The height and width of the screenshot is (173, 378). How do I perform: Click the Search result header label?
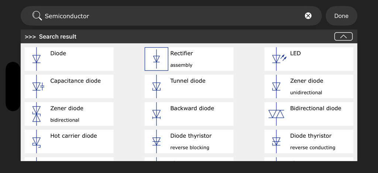coord(58,37)
